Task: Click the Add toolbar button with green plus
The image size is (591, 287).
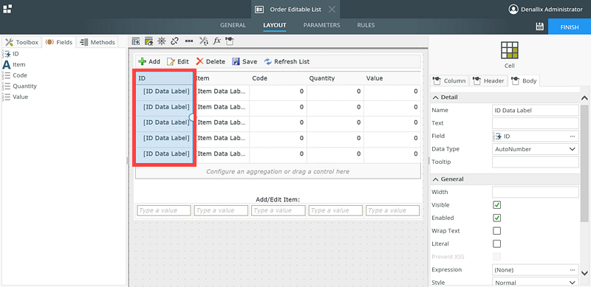Action: (x=149, y=61)
